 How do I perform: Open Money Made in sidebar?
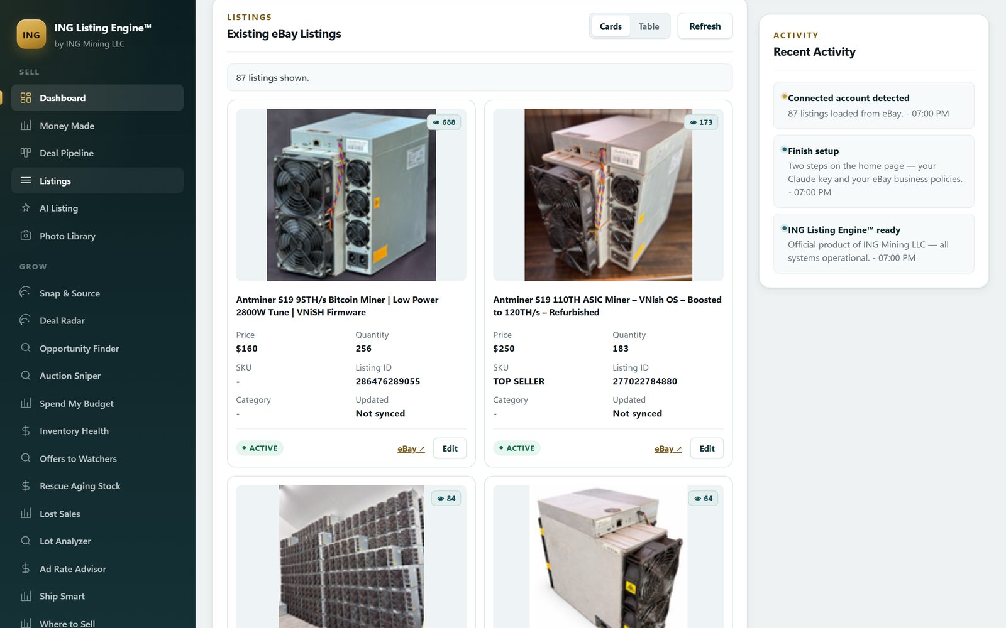[x=97, y=126]
